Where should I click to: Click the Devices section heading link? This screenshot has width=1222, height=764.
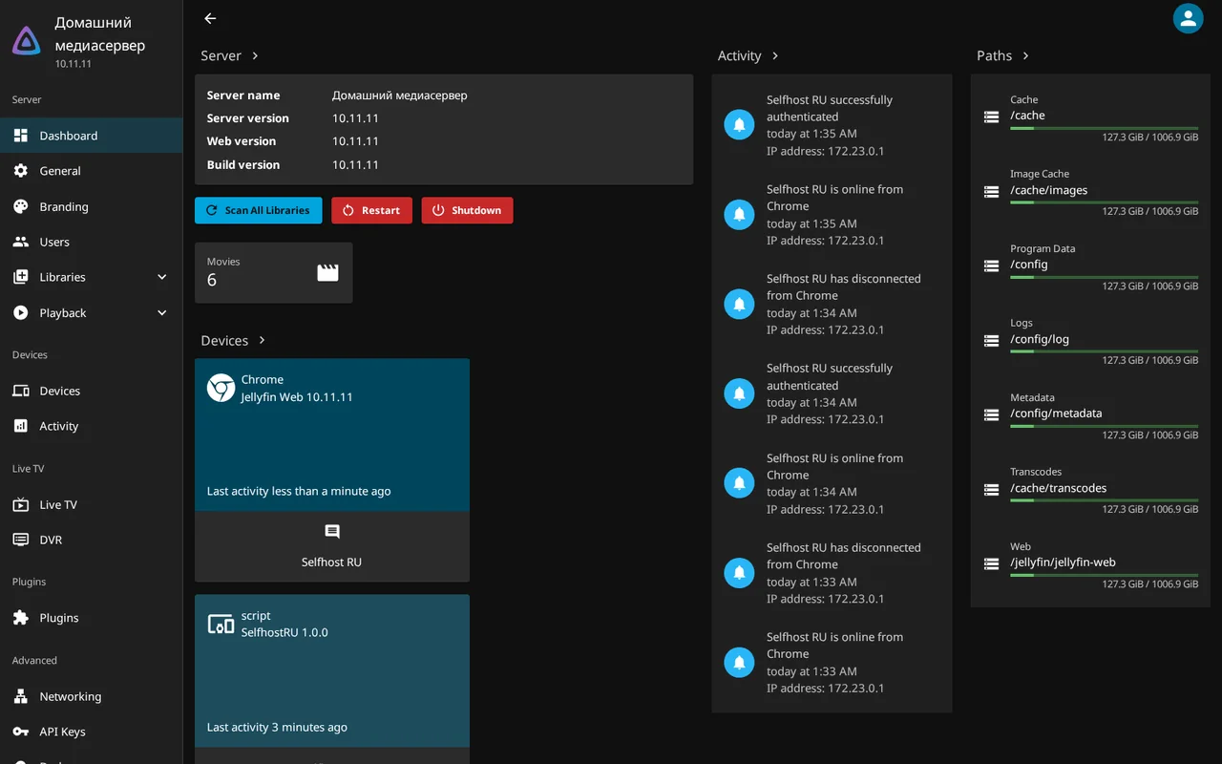pyautogui.click(x=224, y=341)
